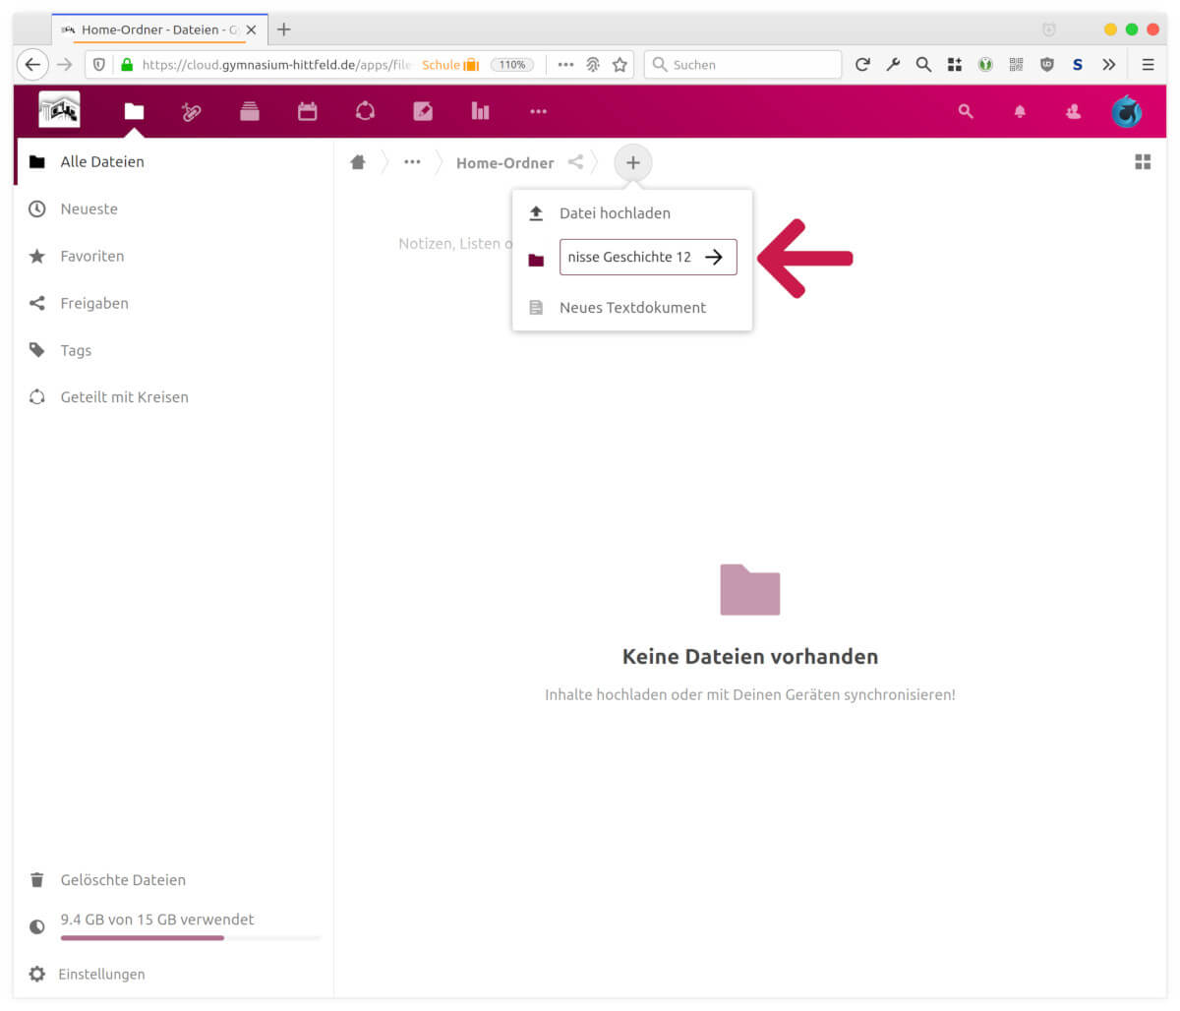Open the Notes app pencil icon

[423, 111]
